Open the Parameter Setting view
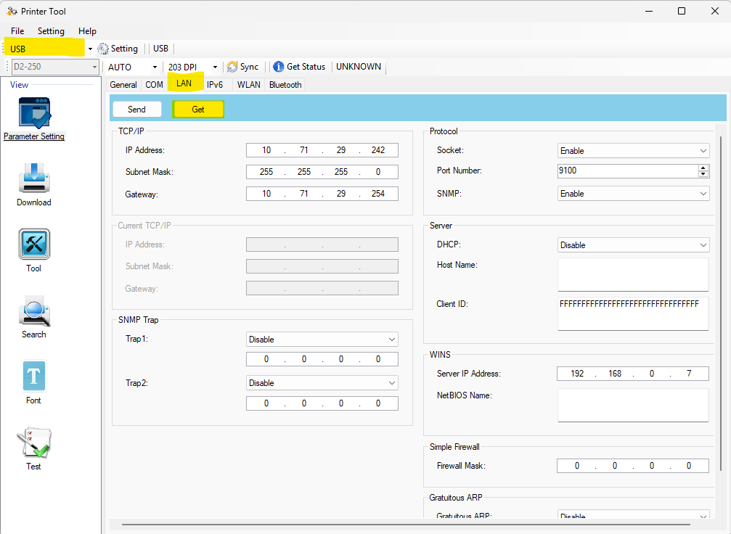 click(34, 113)
